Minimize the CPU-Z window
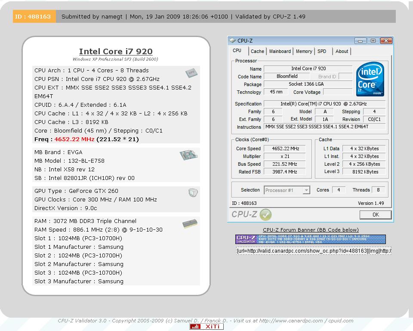 pyautogui.click(x=360, y=40)
